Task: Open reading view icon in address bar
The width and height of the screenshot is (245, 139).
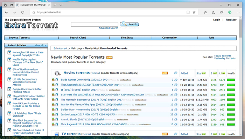Action: coord(188,12)
